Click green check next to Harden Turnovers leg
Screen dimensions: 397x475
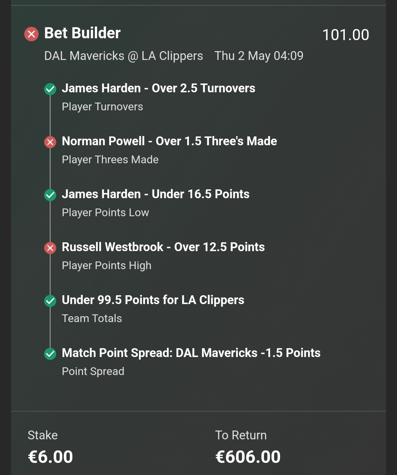[50, 89]
